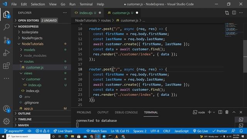Collapse the routes folder
Screen dimensions: 247x139
[x=42, y=61]
